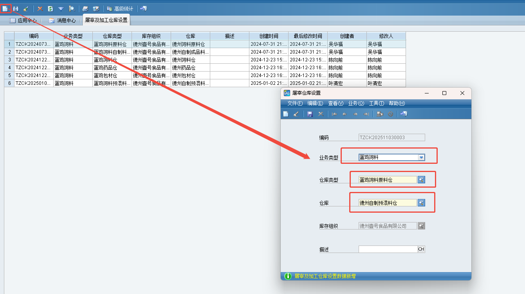Open the 仓库 lookup selector button
Viewport: 525px width, 294px height.
(421, 203)
